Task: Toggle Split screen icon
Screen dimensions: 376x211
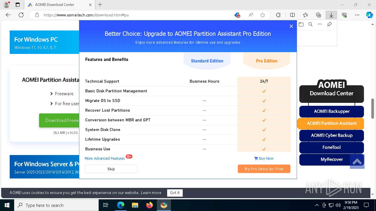Action: [x=292, y=15]
